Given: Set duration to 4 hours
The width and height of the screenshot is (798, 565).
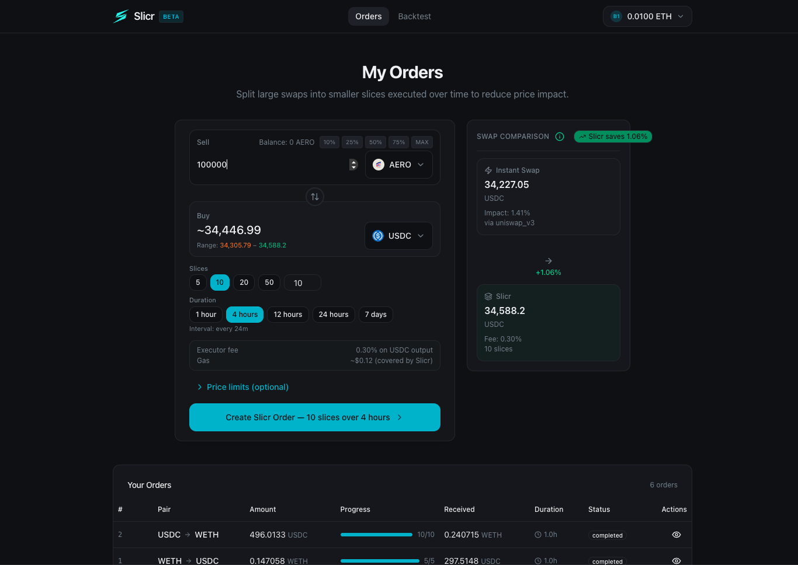Looking at the screenshot, I should point(245,315).
